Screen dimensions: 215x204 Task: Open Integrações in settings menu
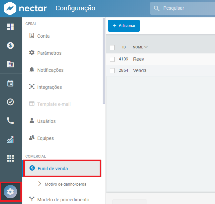[x=49, y=87]
